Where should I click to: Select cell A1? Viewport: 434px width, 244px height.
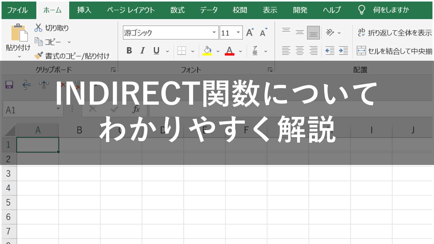(38, 145)
